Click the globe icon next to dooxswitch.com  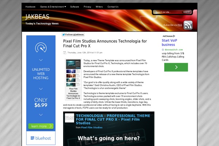pyautogui.click(x=163, y=50)
